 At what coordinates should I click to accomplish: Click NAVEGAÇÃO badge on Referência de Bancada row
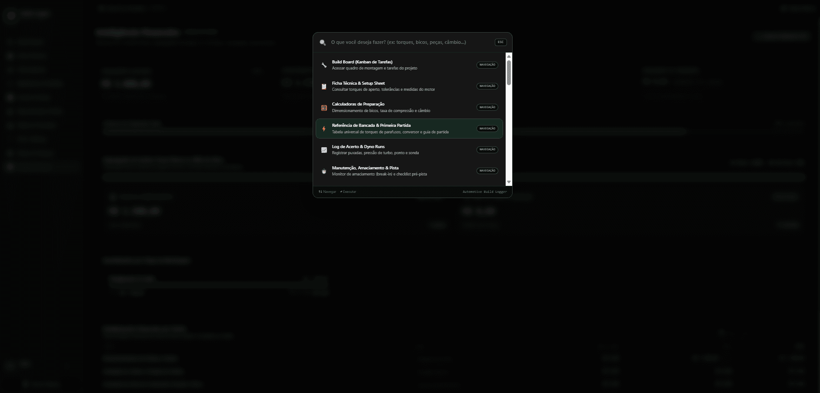(x=487, y=129)
